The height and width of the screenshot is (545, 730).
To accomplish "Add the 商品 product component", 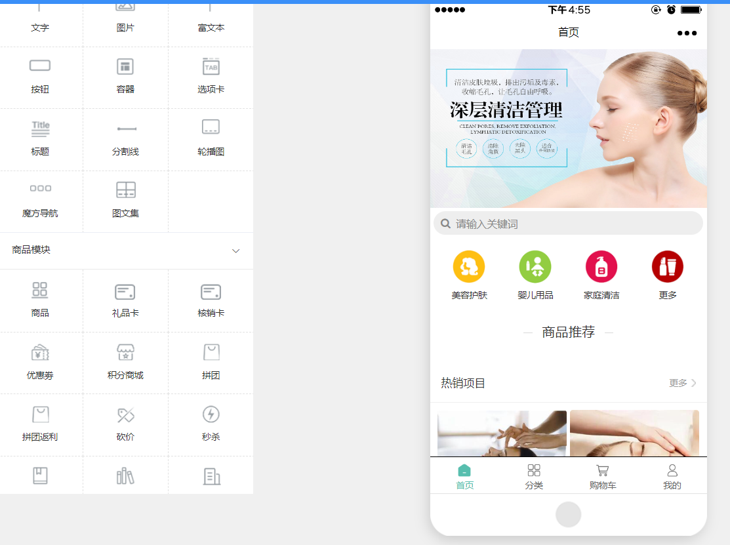I will [x=40, y=300].
